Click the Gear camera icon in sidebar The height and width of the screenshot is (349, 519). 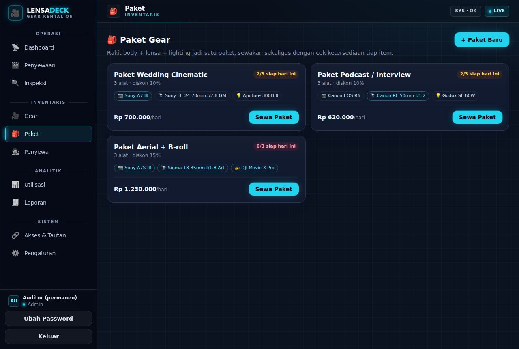point(15,116)
